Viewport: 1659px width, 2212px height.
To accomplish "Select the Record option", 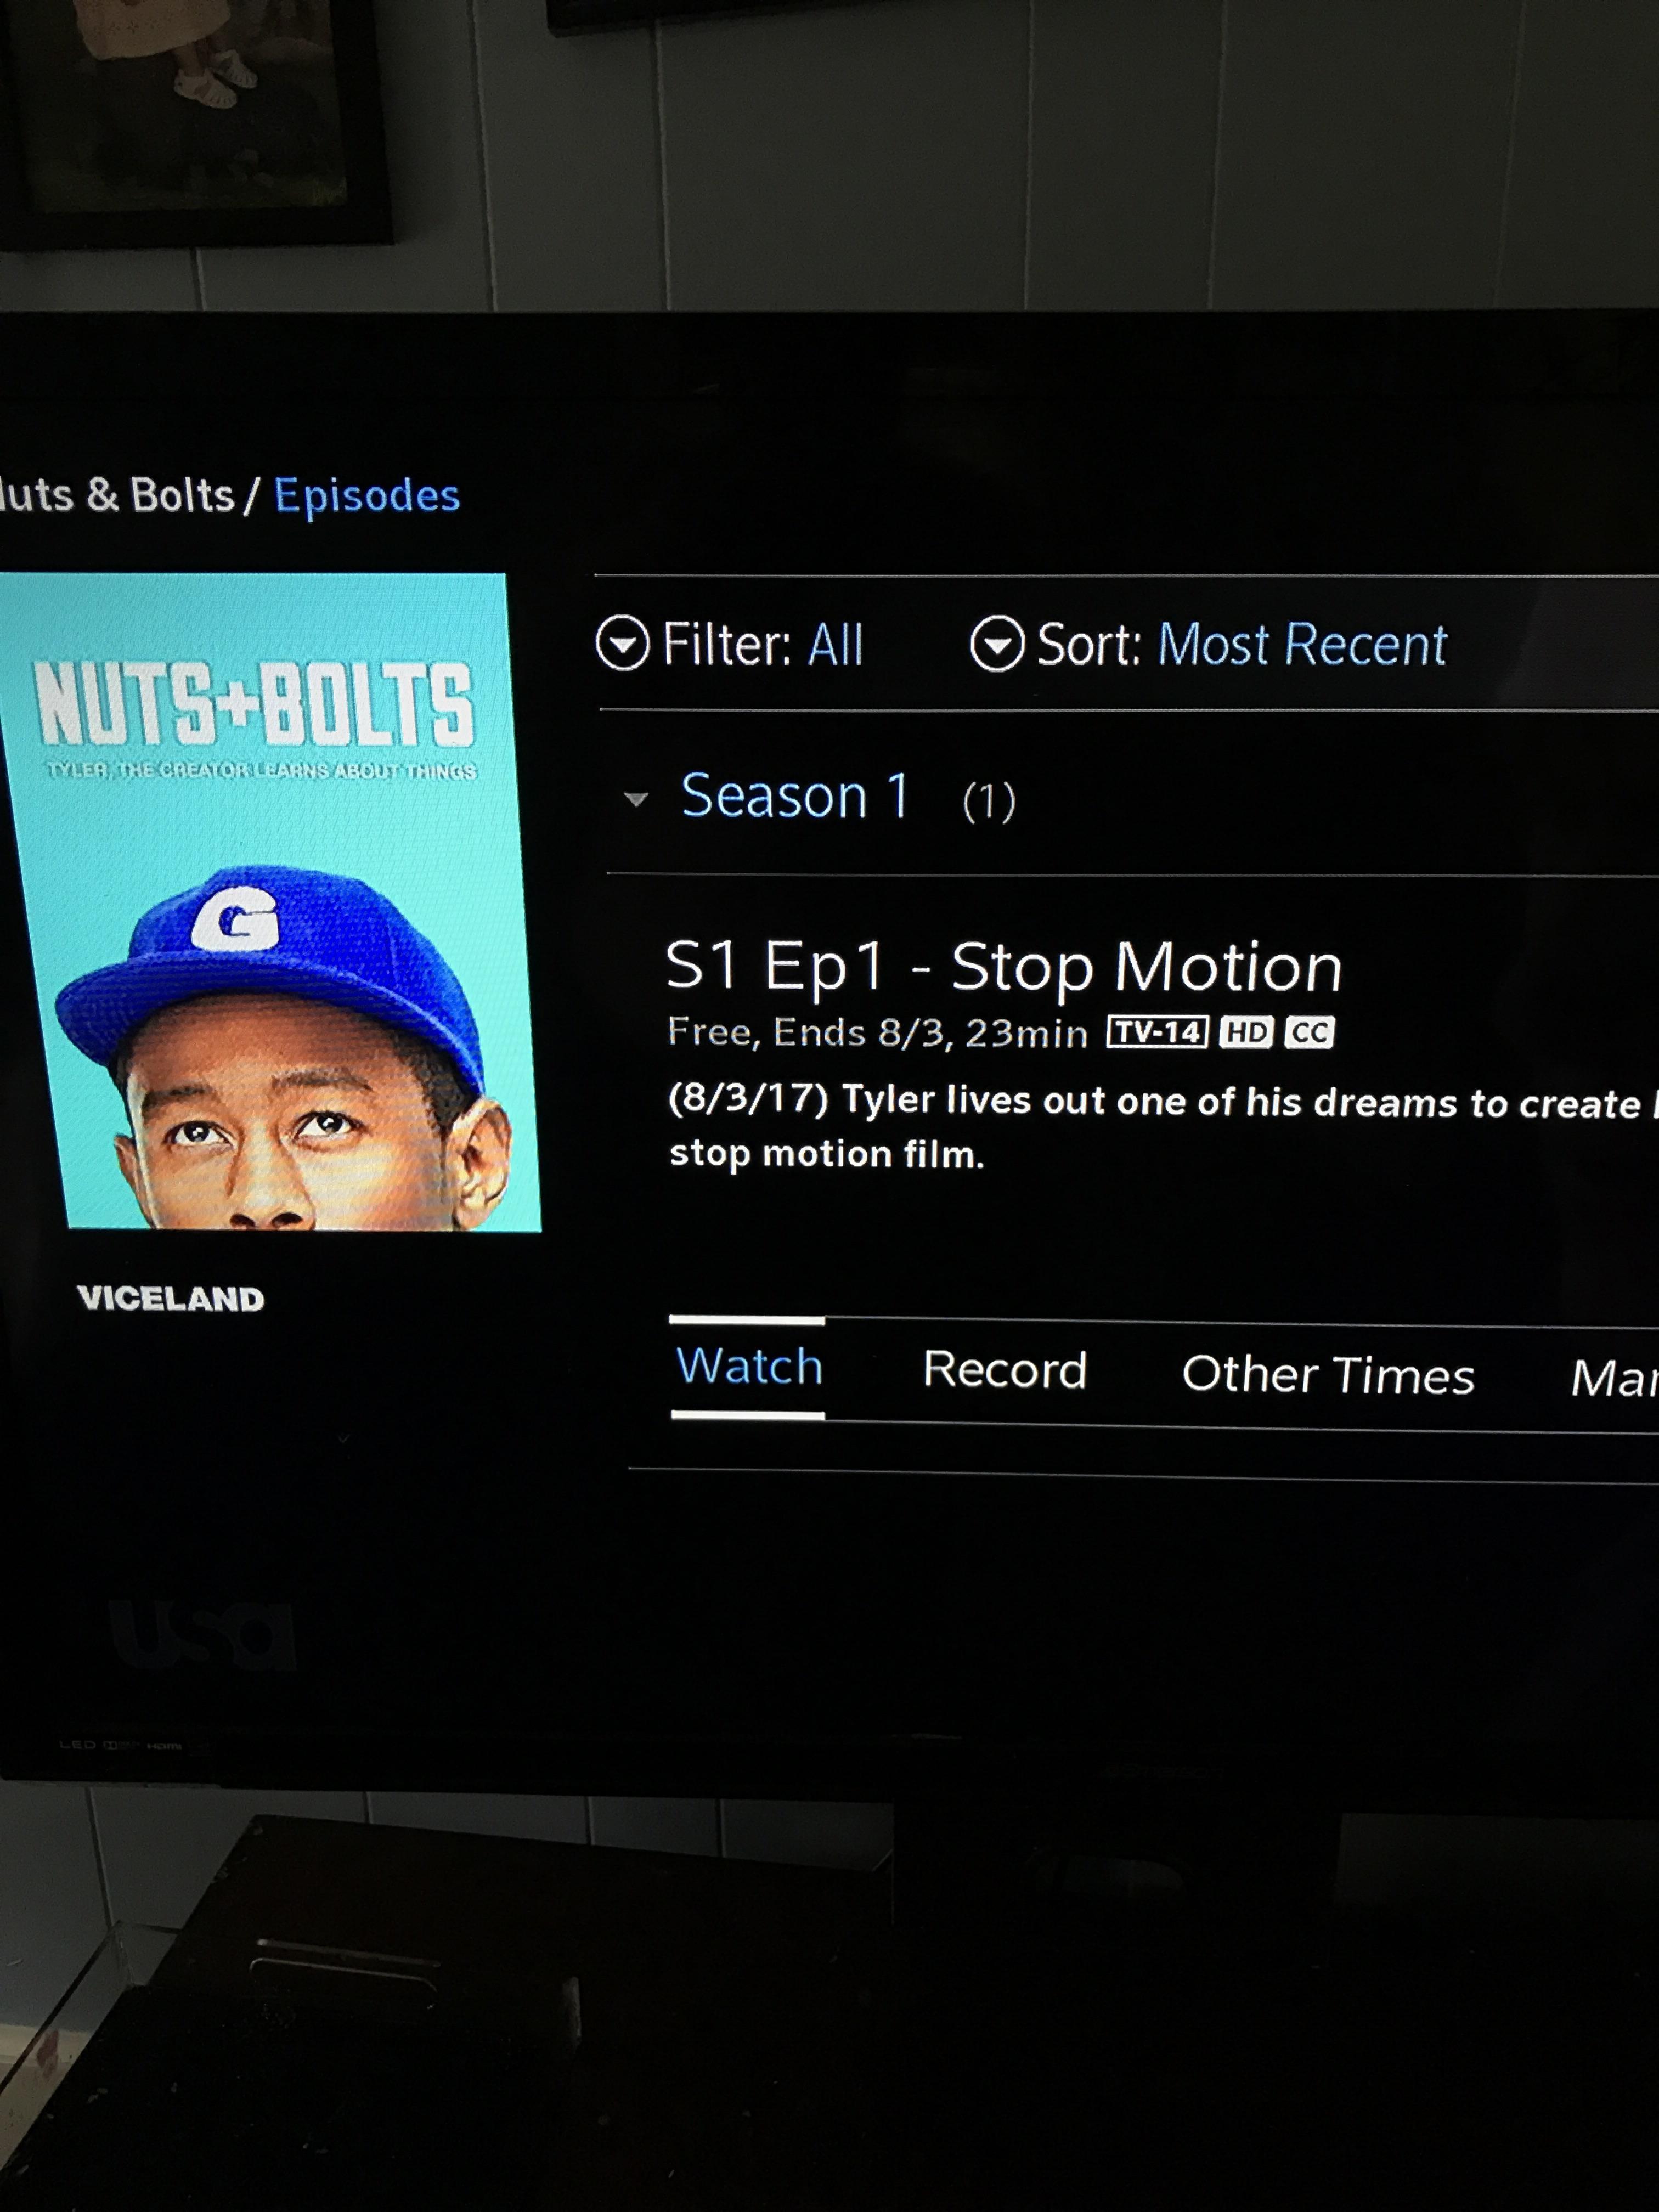I will pyautogui.click(x=1004, y=1370).
